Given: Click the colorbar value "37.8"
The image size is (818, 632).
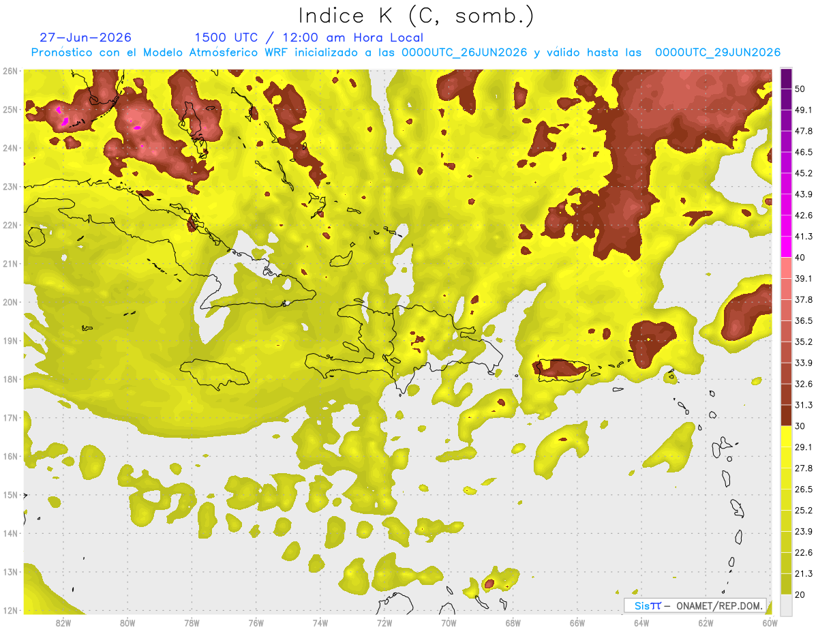Looking at the screenshot, I should pos(804,299).
